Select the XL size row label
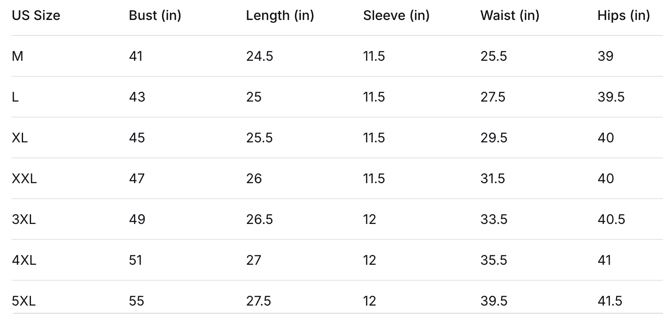663x314 pixels. [20, 138]
